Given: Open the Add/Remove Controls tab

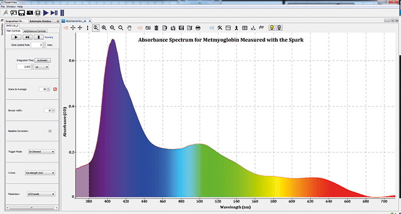Looking at the screenshot, I should coord(35,31).
